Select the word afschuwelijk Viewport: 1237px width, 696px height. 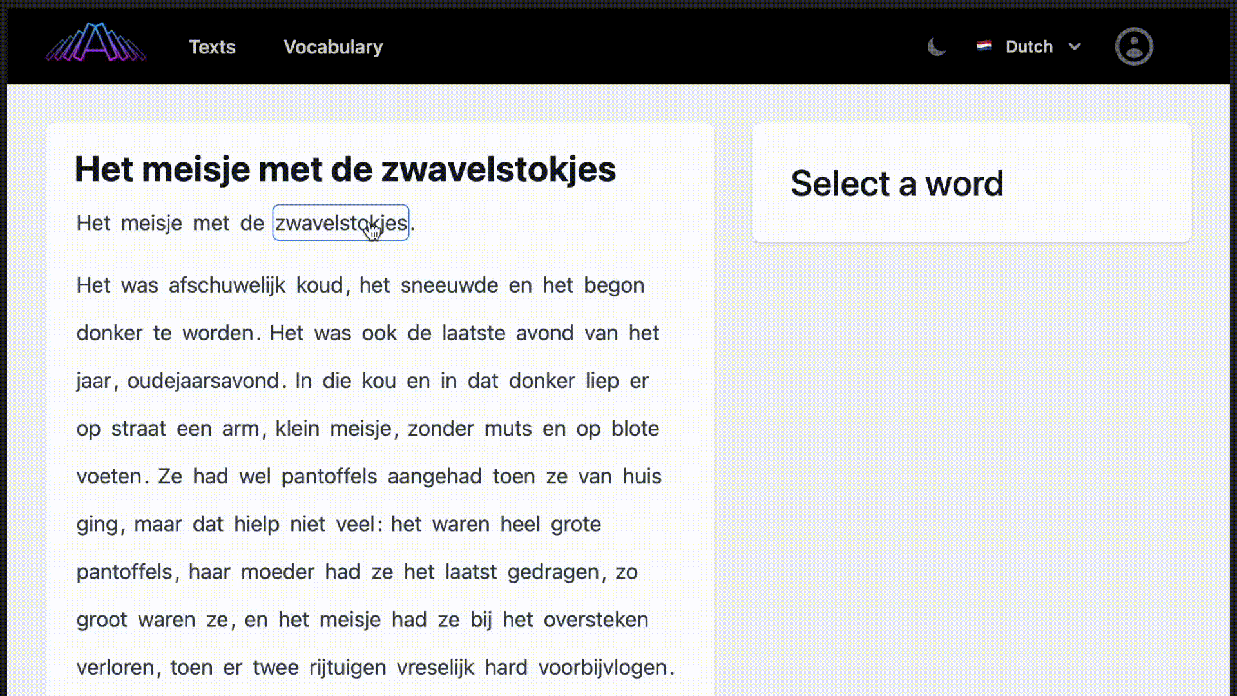(x=227, y=285)
